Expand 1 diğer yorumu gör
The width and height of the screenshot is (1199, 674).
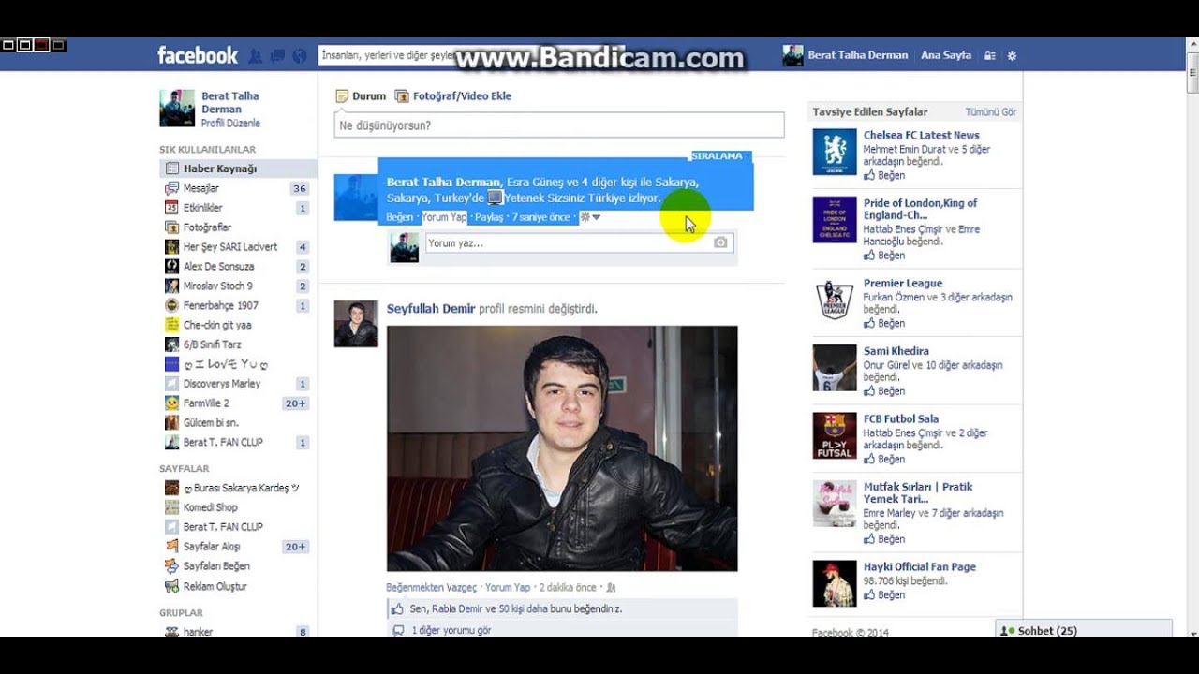pos(451,630)
